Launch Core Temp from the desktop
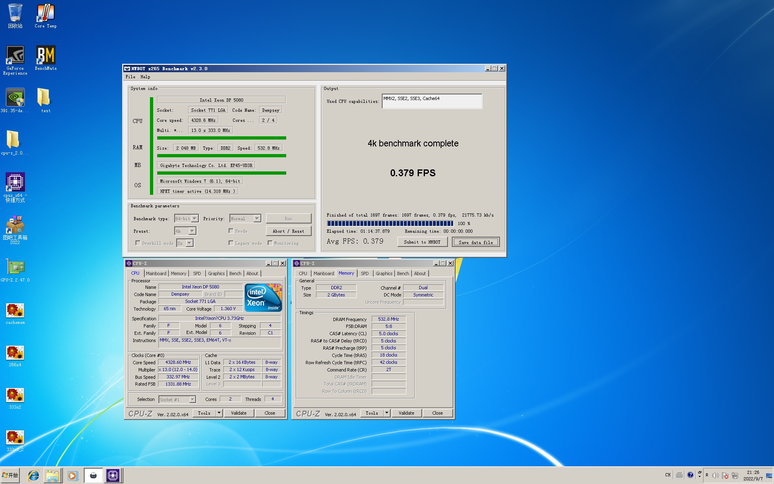This screenshot has height=484, width=774. (x=46, y=16)
